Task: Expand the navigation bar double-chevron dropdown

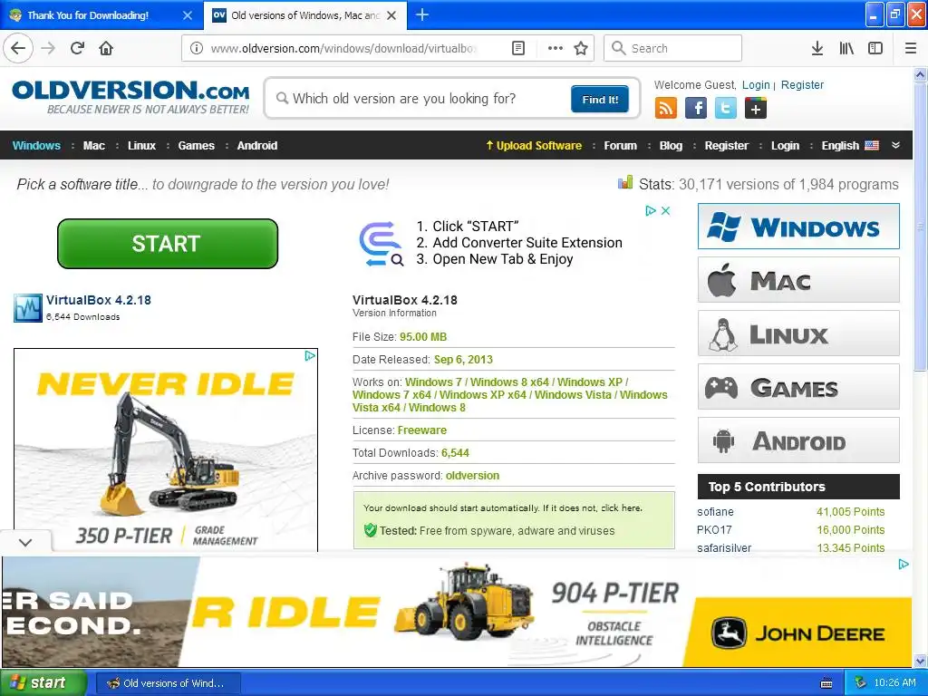Action: coord(895,145)
